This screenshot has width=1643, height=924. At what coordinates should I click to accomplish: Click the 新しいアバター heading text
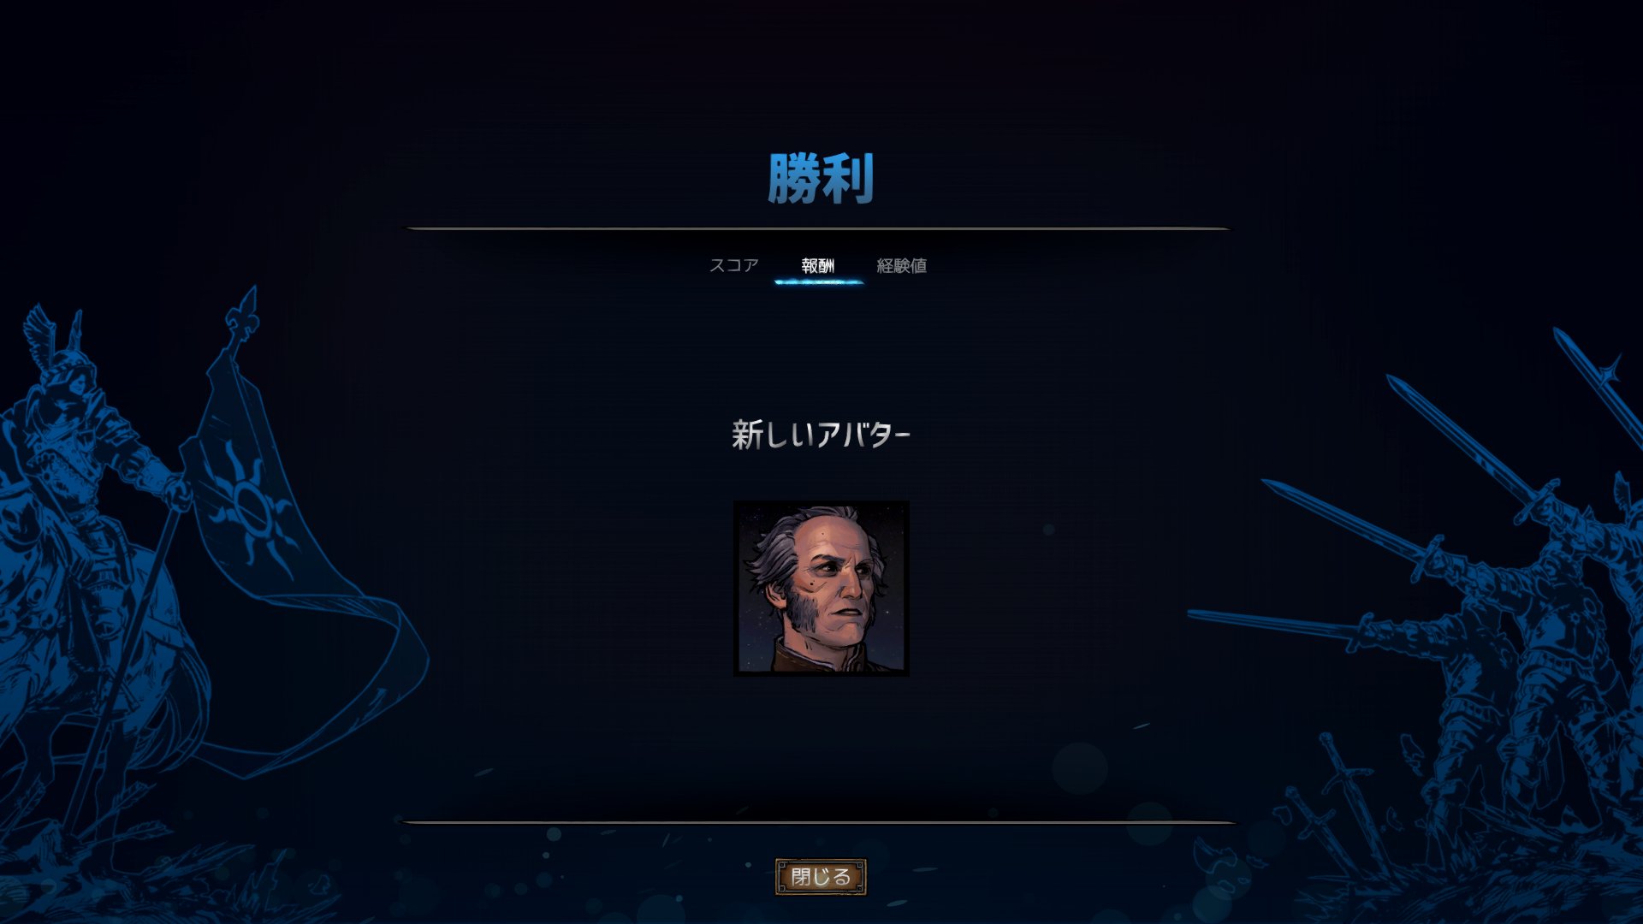point(821,435)
